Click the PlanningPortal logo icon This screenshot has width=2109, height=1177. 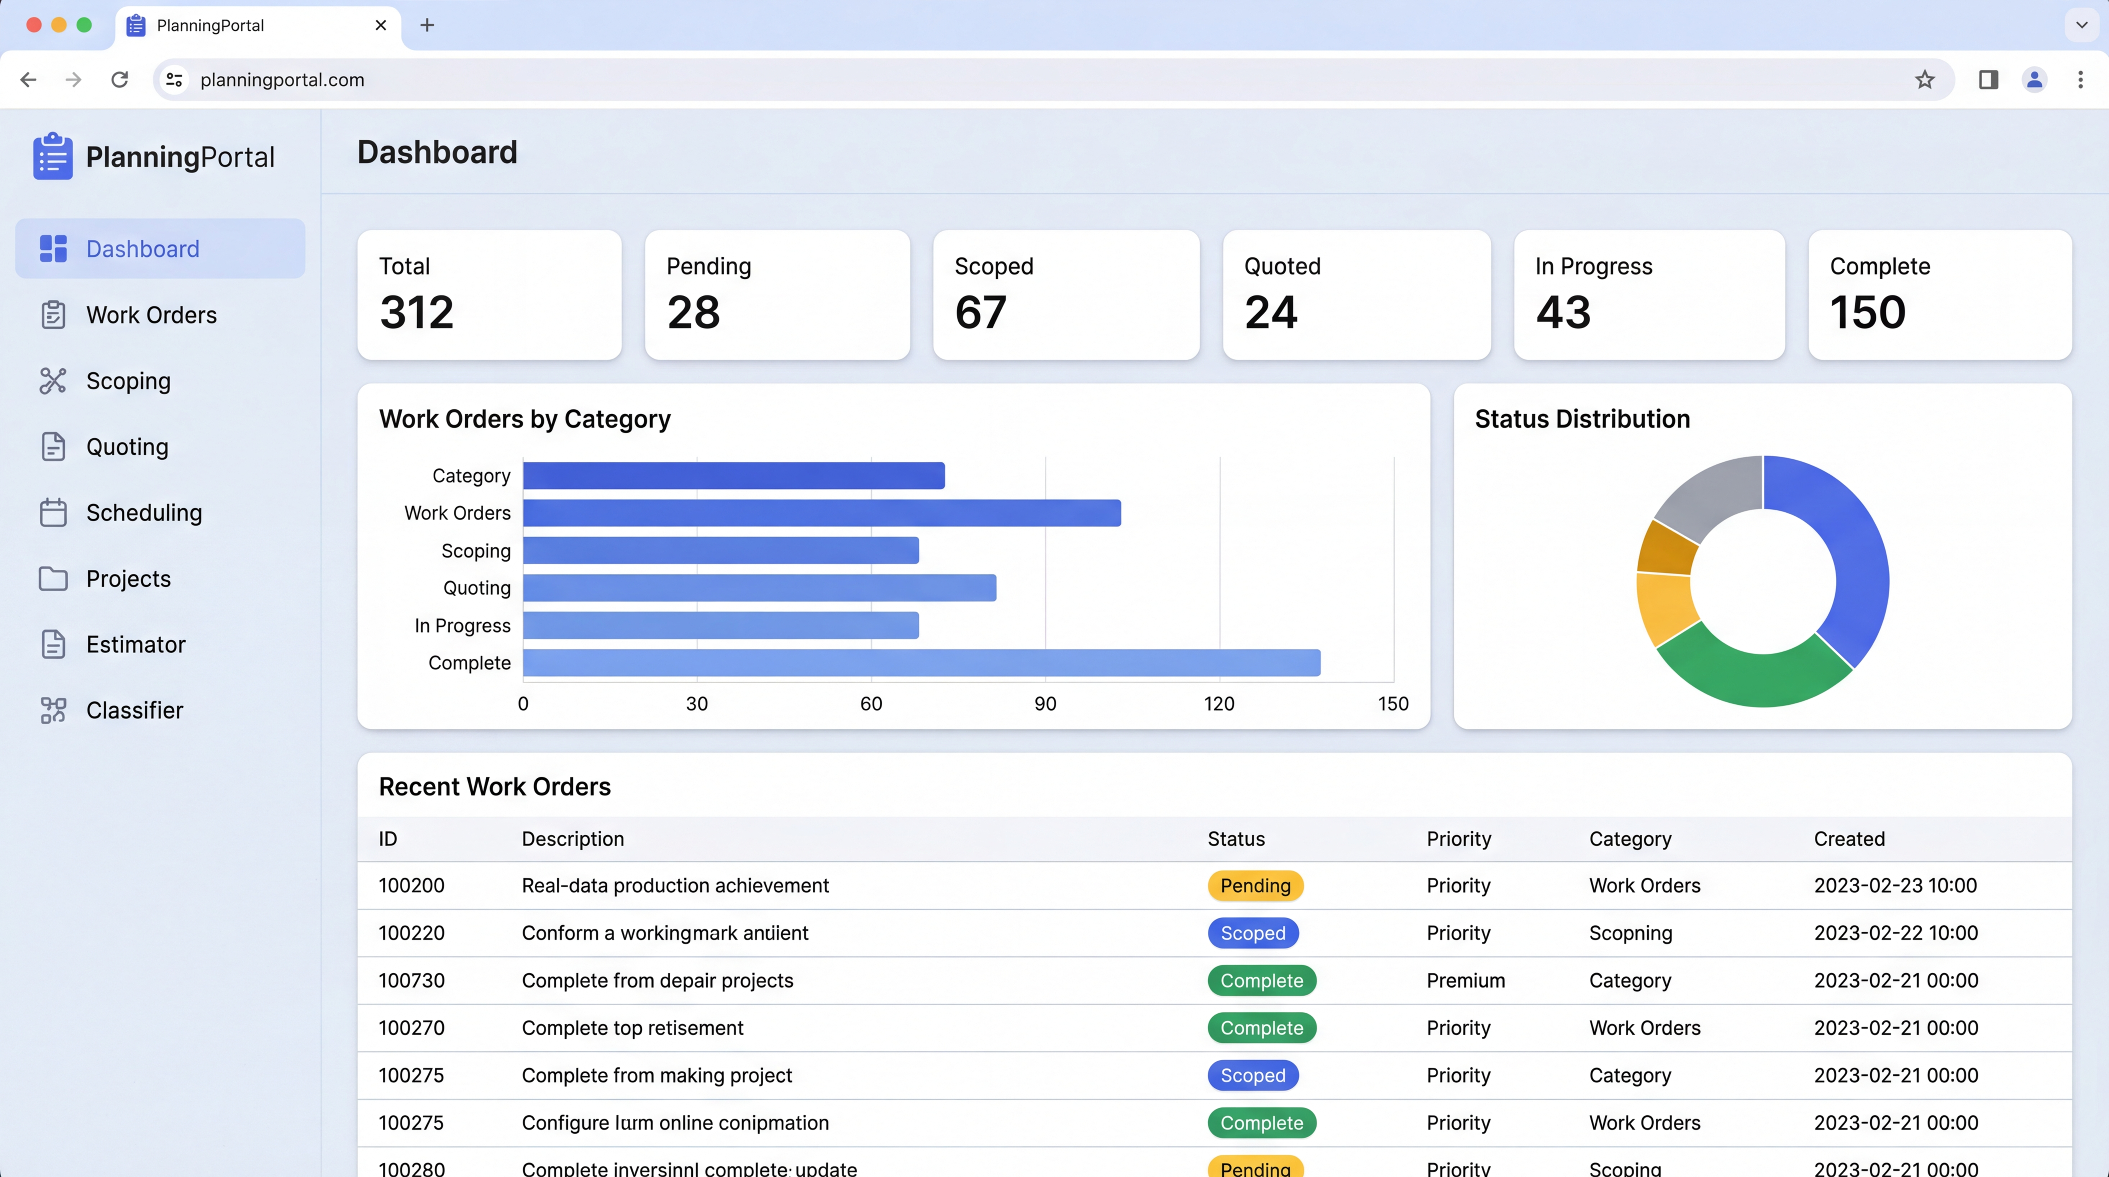53,156
